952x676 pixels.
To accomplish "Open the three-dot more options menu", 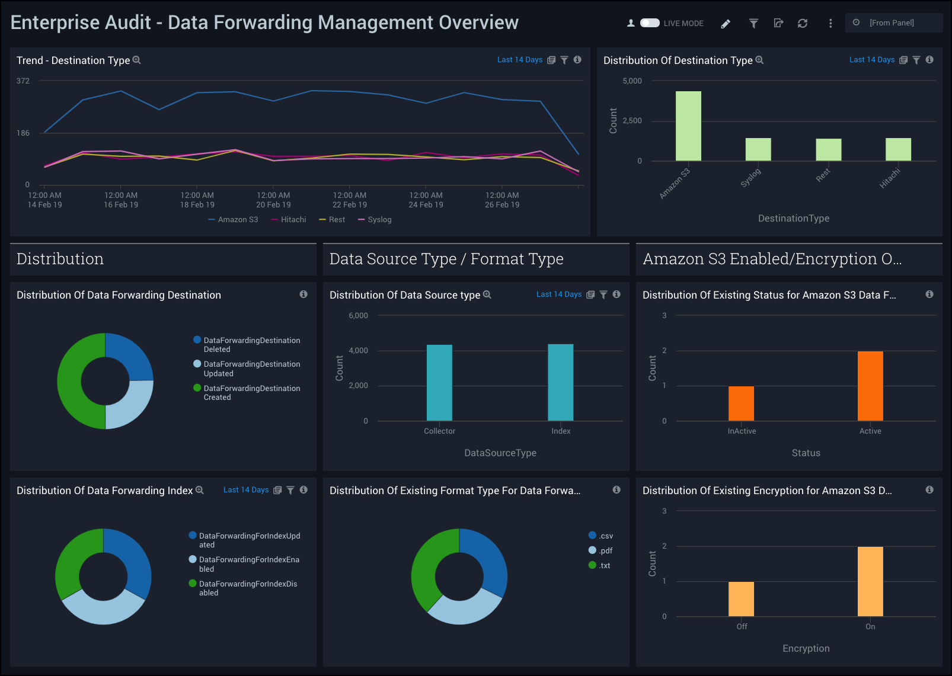I will 830,24.
